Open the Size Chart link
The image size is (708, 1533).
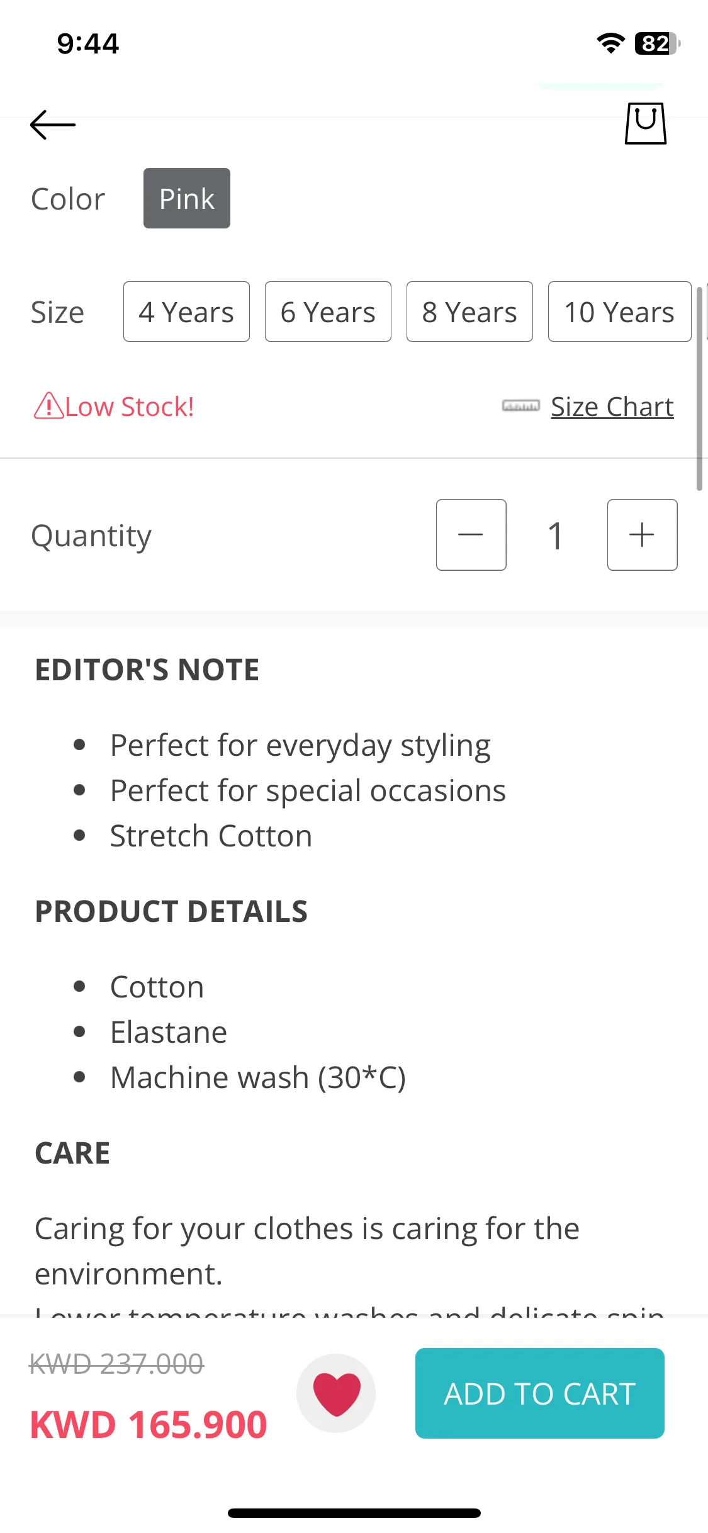[x=612, y=407]
